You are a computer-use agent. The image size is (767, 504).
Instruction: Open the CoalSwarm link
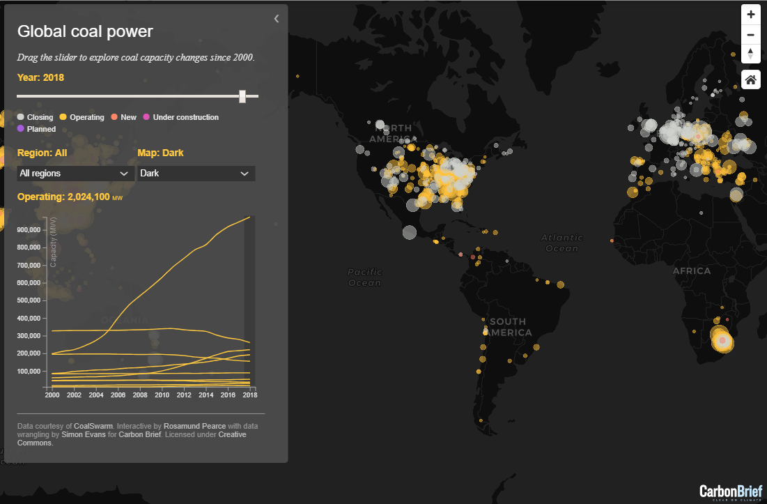[93, 426]
